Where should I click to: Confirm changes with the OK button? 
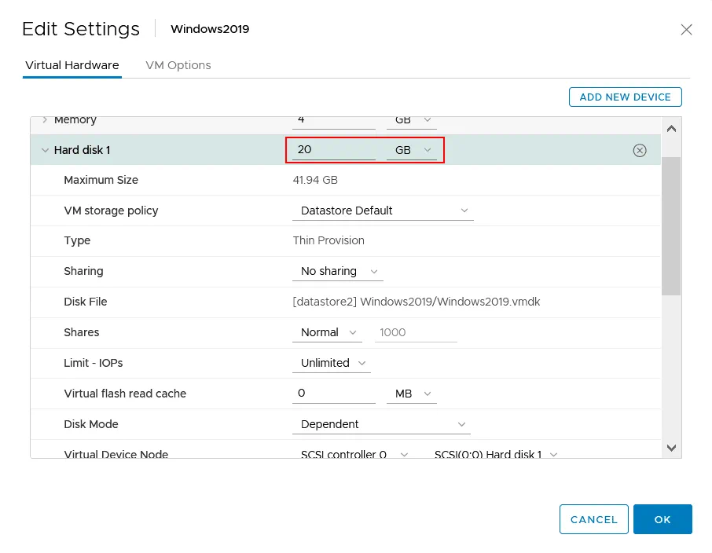tap(662, 519)
